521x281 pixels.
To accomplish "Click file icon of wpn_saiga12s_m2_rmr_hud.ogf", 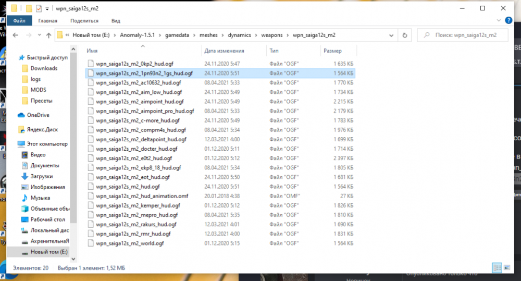I will pos(90,234).
